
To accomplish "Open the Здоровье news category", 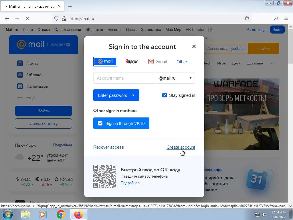I will (x=254, y=63).
